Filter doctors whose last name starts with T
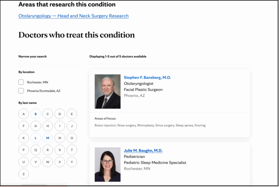This screenshot has width=279, height=187. coord(72,150)
